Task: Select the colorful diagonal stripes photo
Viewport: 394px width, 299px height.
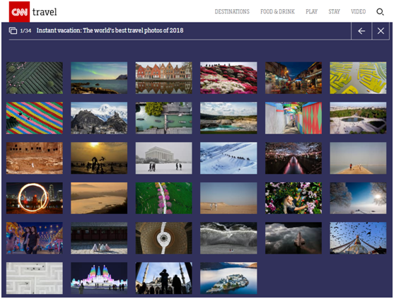Action: [x=35, y=118]
